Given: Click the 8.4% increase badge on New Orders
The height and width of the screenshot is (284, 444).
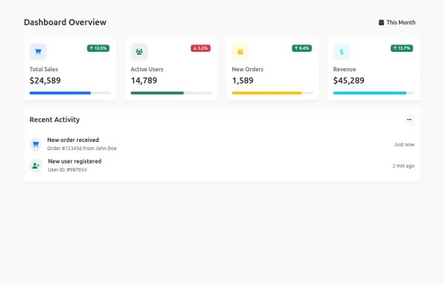Looking at the screenshot, I should [302, 48].
